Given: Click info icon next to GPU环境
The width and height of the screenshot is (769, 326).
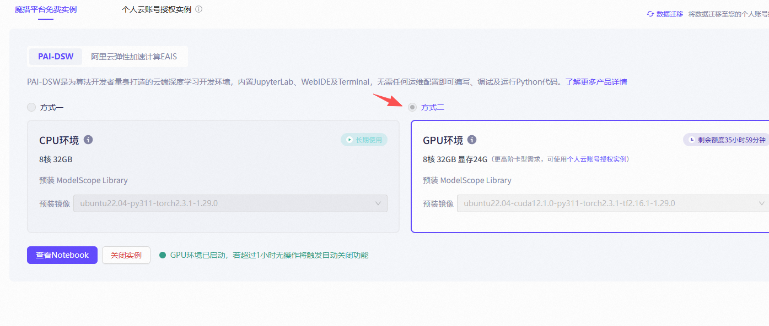Looking at the screenshot, I should (x=472, y=140).
